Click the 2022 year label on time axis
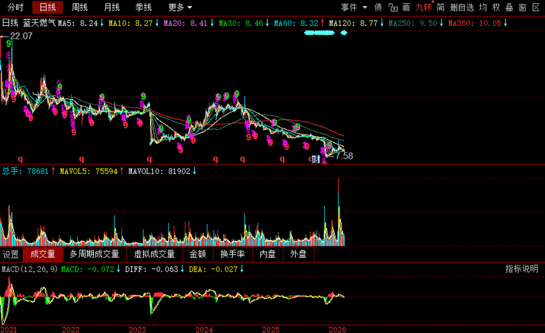Viewport: 545px width, 333px height. pos(71,330)
